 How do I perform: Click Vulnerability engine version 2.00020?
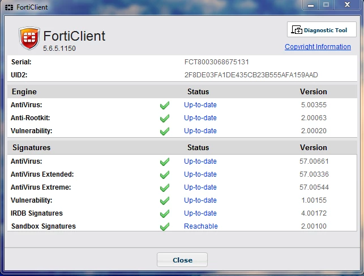coord(314,131)
